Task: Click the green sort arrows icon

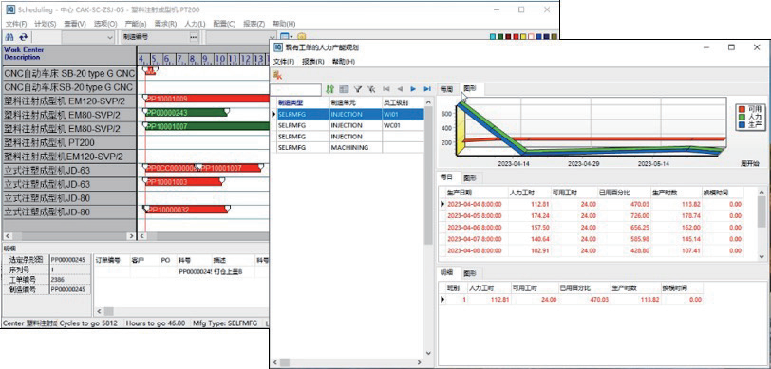Action: click(329, 89)
